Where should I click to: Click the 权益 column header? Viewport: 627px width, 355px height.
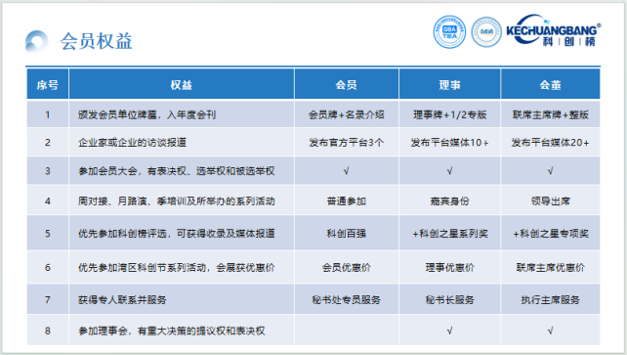pos(182,84)
